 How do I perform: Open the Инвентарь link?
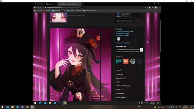point(120,74)
